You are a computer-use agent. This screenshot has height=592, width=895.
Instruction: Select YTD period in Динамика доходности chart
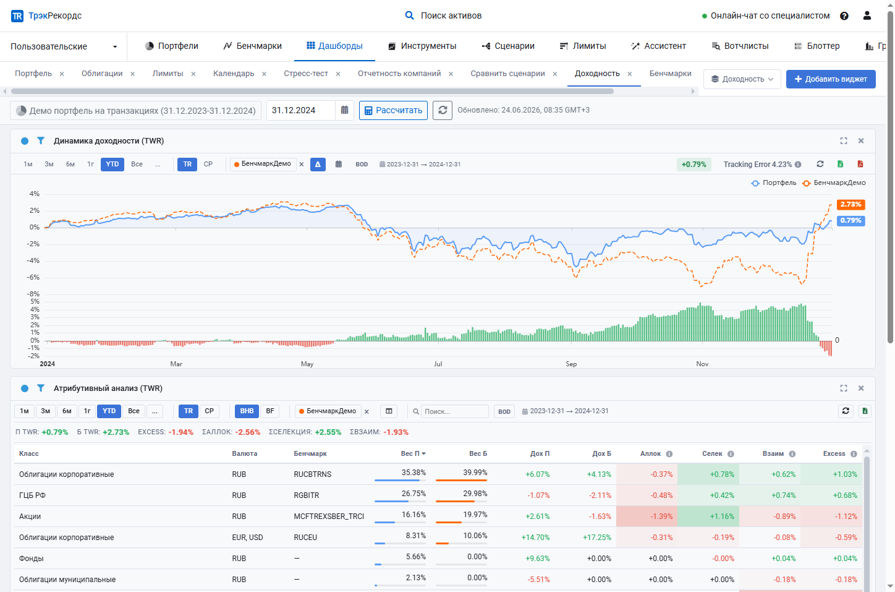pos(112,165)
